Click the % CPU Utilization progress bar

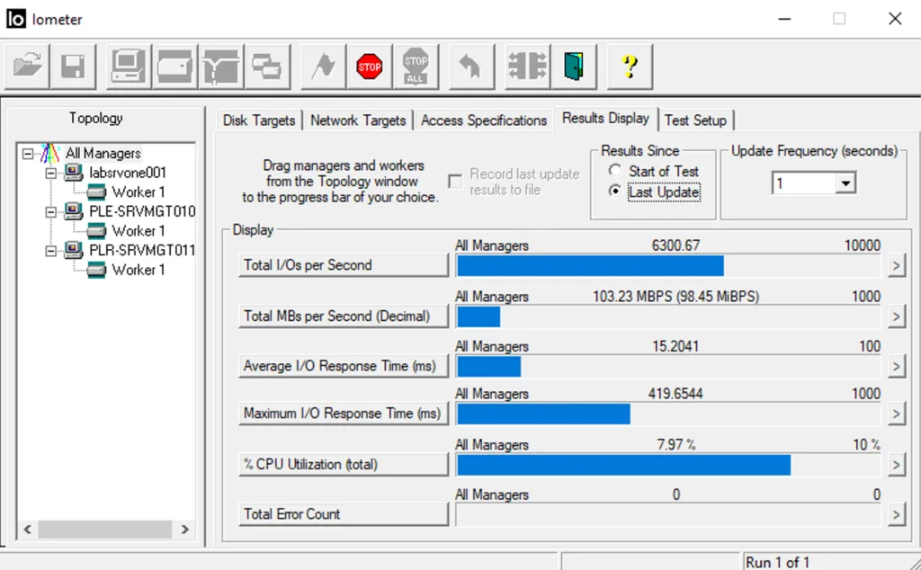(x=668, y=466)
